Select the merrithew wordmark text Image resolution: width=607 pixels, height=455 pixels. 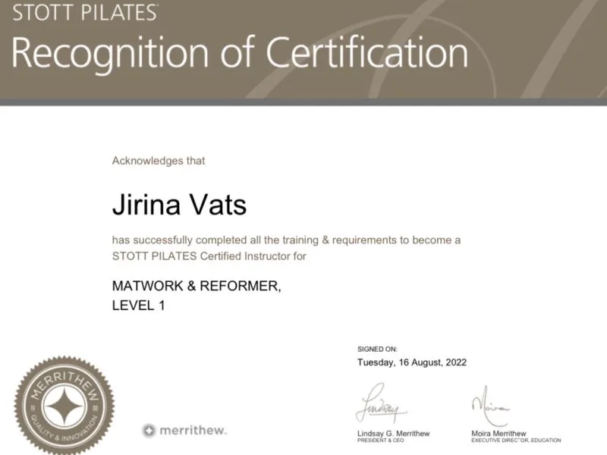(x=193, y=431)
